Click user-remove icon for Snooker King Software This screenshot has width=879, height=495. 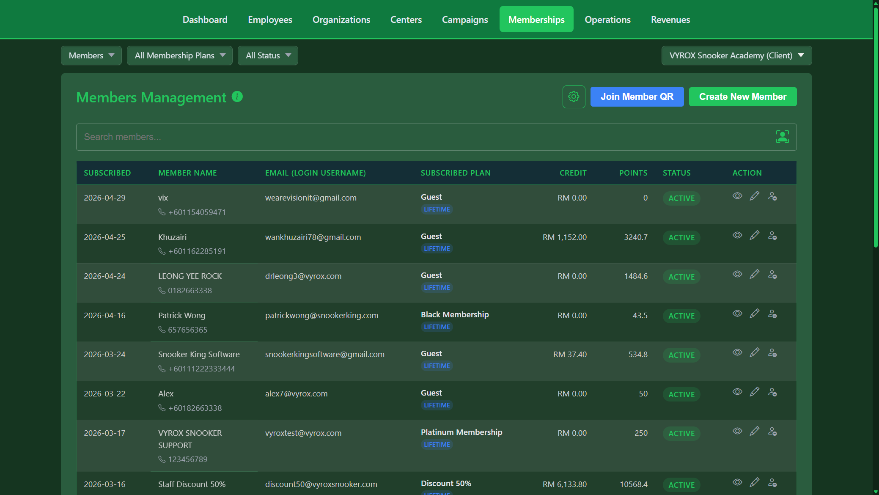pos(772,353)
